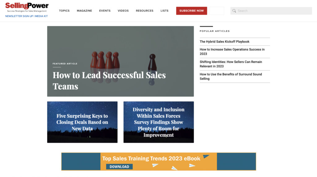This screenshot has height=177, width=317.
Task: Open Benefits of Surround Sound Selling article
Action: pyautogui.click(x=231, y=77)
